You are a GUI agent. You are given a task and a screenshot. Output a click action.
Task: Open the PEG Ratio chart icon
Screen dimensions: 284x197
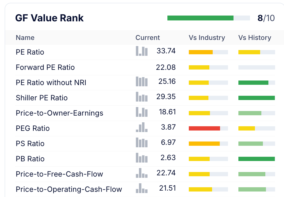click(142, 127)
